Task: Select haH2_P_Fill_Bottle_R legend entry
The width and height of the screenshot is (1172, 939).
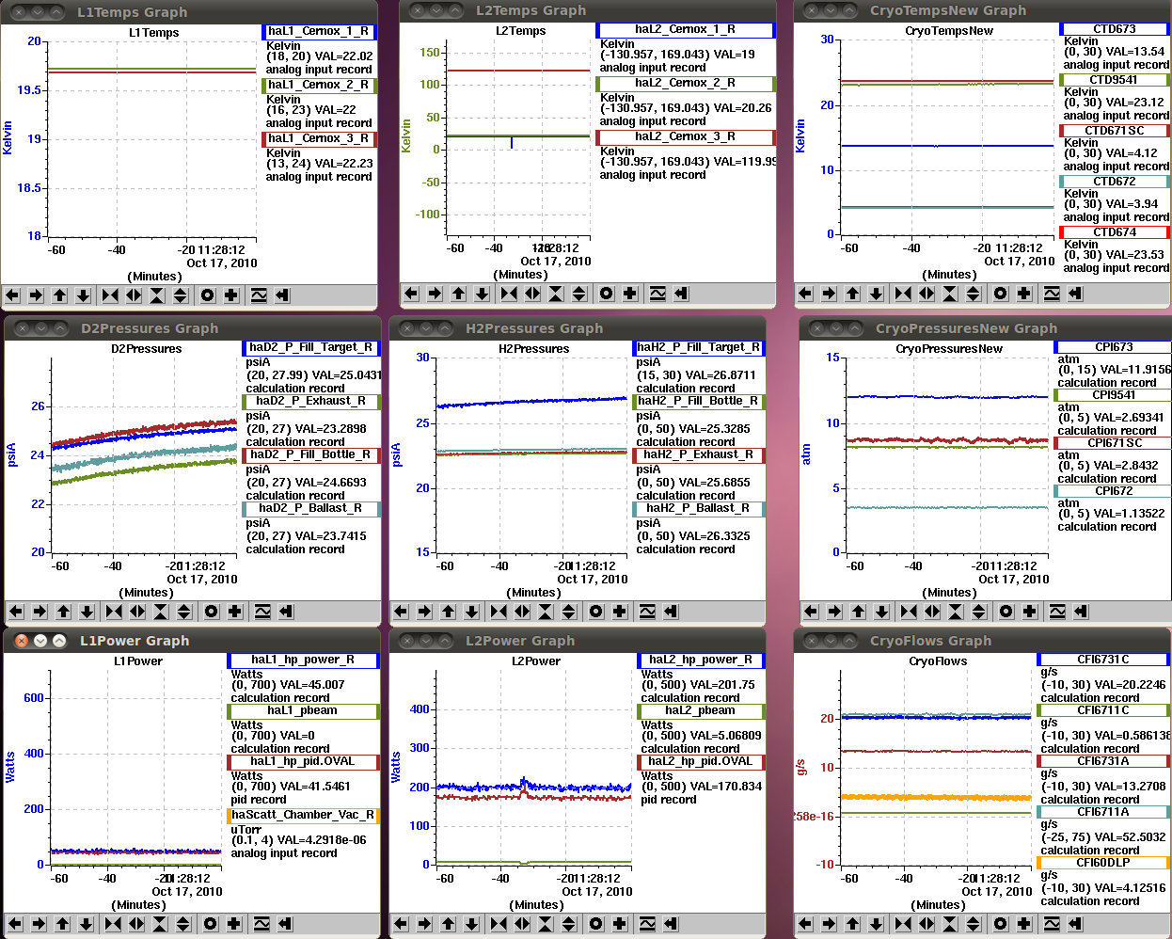Action: tap(699, 401)
